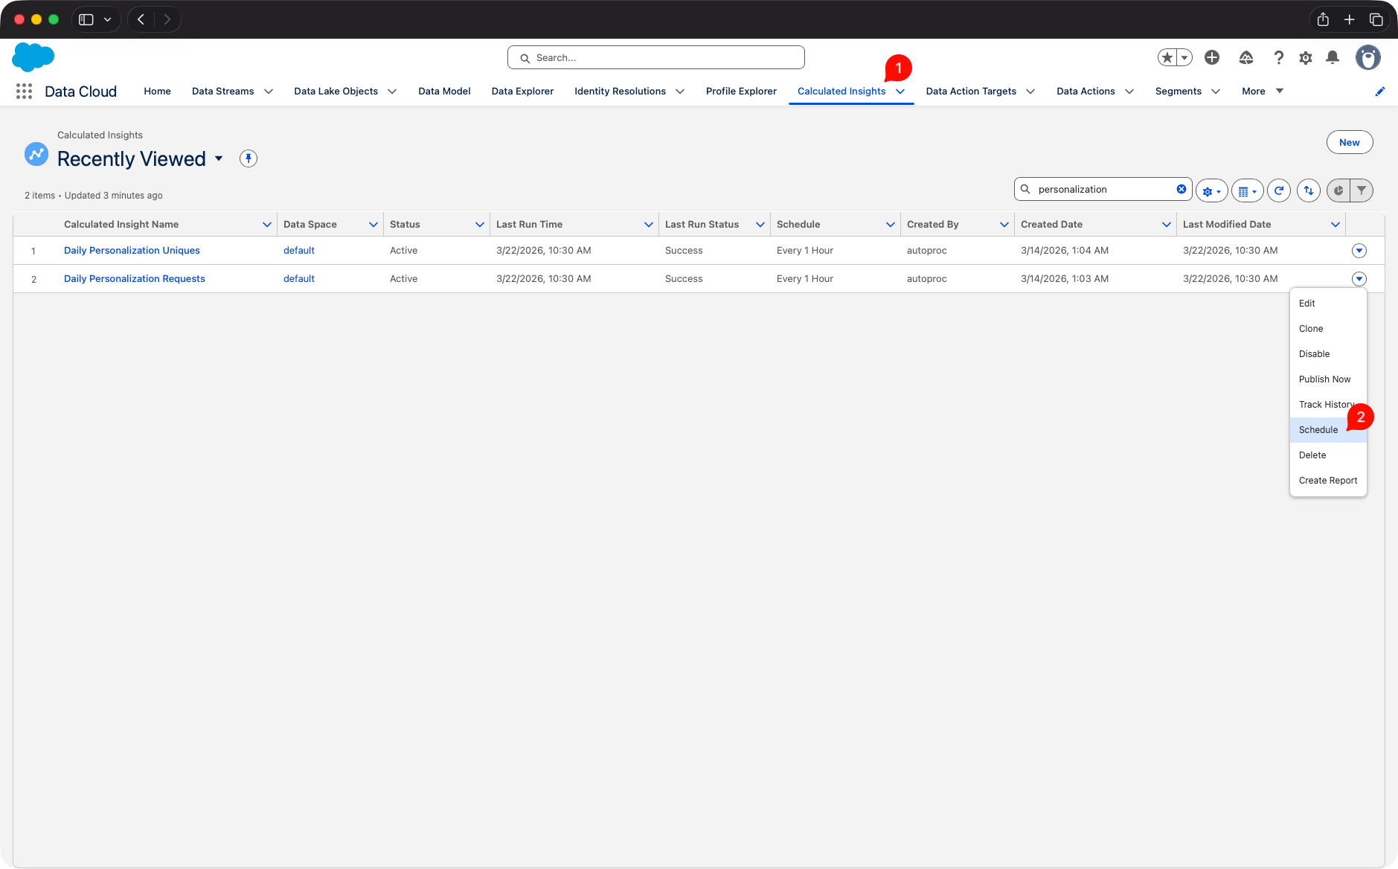
Task: Open the list view controls gear icon
Action: [x=1210, y=190]
